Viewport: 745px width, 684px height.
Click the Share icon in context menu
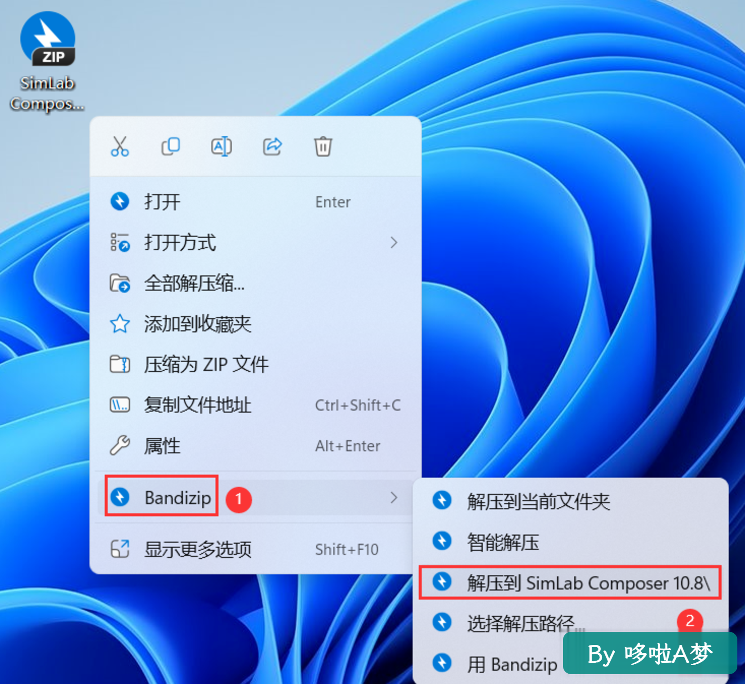[272, 147]
